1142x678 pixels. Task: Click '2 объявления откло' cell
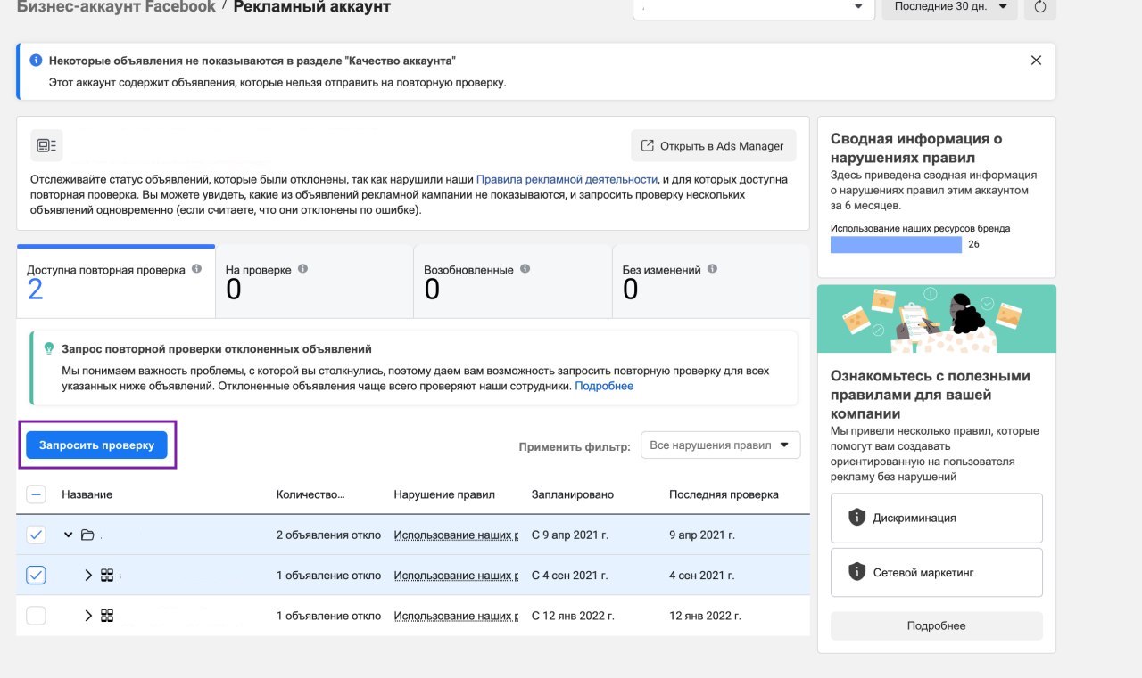click(328, 535)
